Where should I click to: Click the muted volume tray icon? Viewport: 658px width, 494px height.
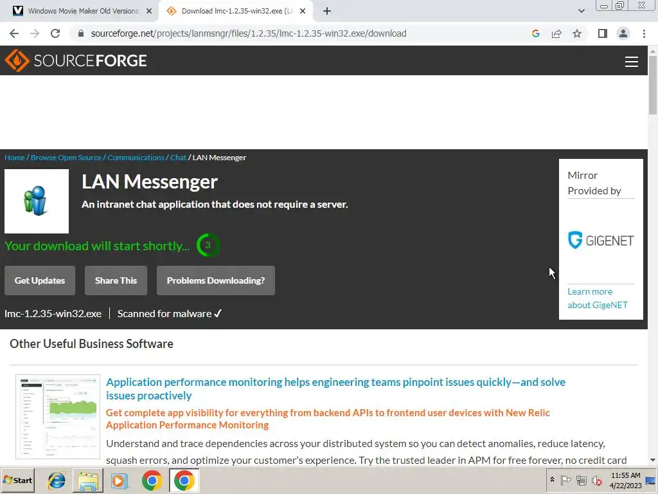pyautogui.click(x=596, y=480)
